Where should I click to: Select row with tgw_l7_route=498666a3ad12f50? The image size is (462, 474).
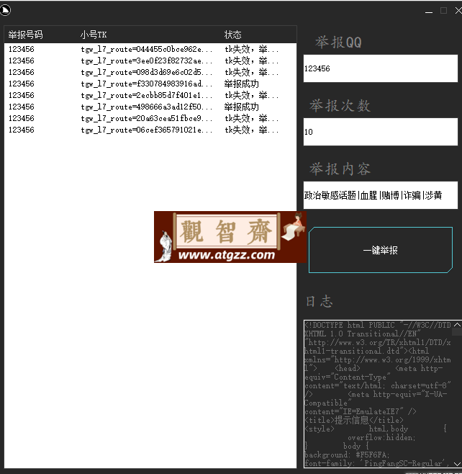[150, 107]
